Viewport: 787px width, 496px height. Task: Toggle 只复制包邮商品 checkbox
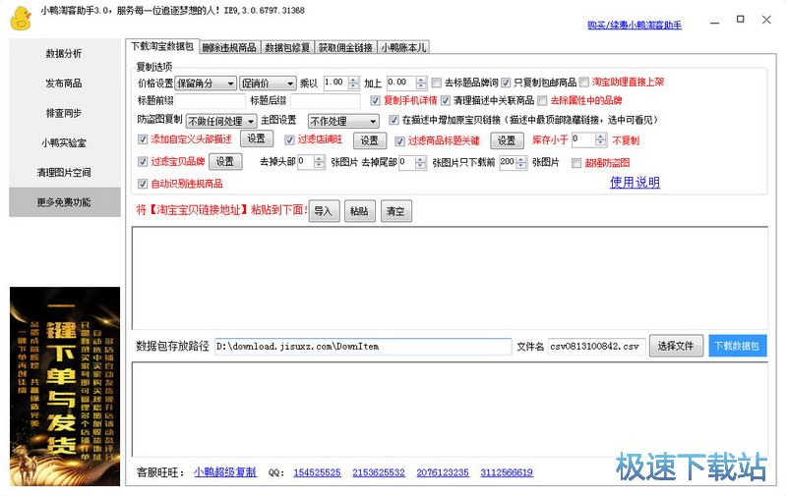click(507, 83)
